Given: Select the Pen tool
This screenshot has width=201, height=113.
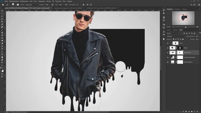Looking at the screenshot, I should click(2, 46).
